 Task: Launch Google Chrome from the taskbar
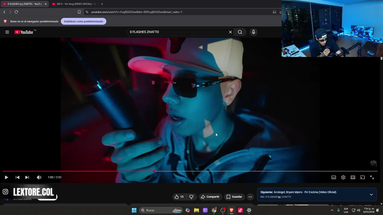click(x=214, y=210)
